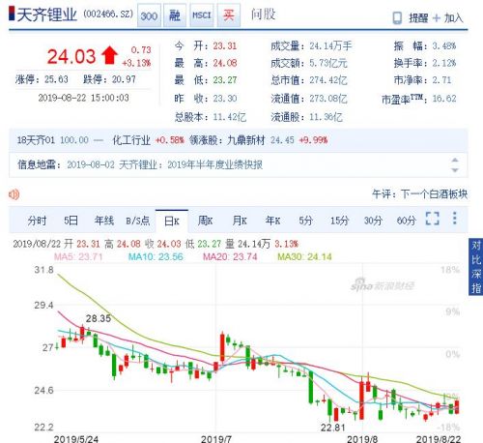Open the 问股 link
483x443 pixels.
pyautogui.click(x=263, y=15)
